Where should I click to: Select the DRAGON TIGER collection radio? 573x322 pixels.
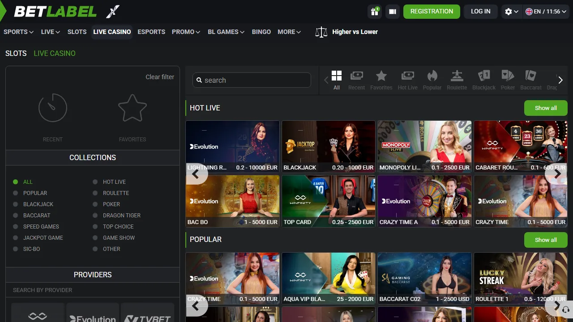pyautogui.click(x=95, y=216)
